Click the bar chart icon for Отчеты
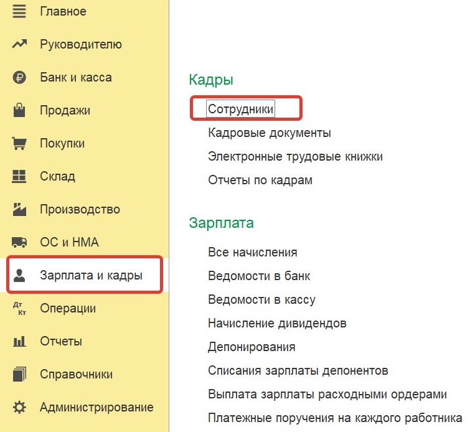 pyautogui.click(x=19, y=341)
